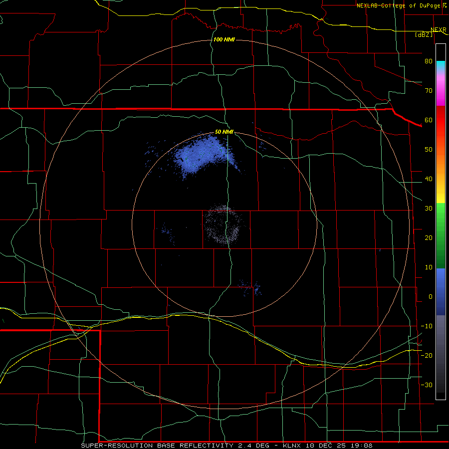This screenshot has height=449, width=449.
Task: Select the "[dBZ]" units label
Action: [424, 35]
